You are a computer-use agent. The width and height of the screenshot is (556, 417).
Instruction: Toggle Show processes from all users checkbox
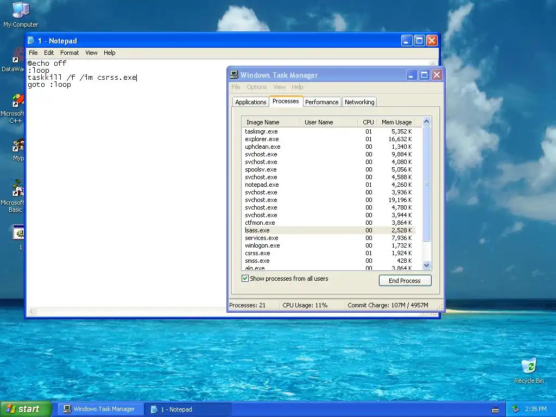245,279
